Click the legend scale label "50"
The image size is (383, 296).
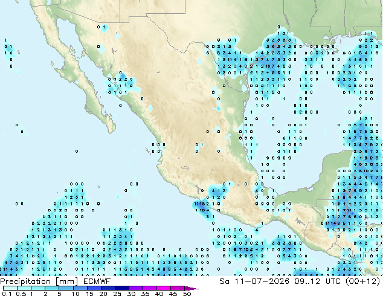tap(187, 294)
